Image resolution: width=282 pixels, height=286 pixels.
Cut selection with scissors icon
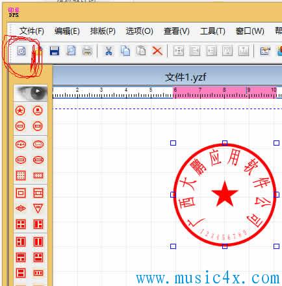[x=109, y=51]
